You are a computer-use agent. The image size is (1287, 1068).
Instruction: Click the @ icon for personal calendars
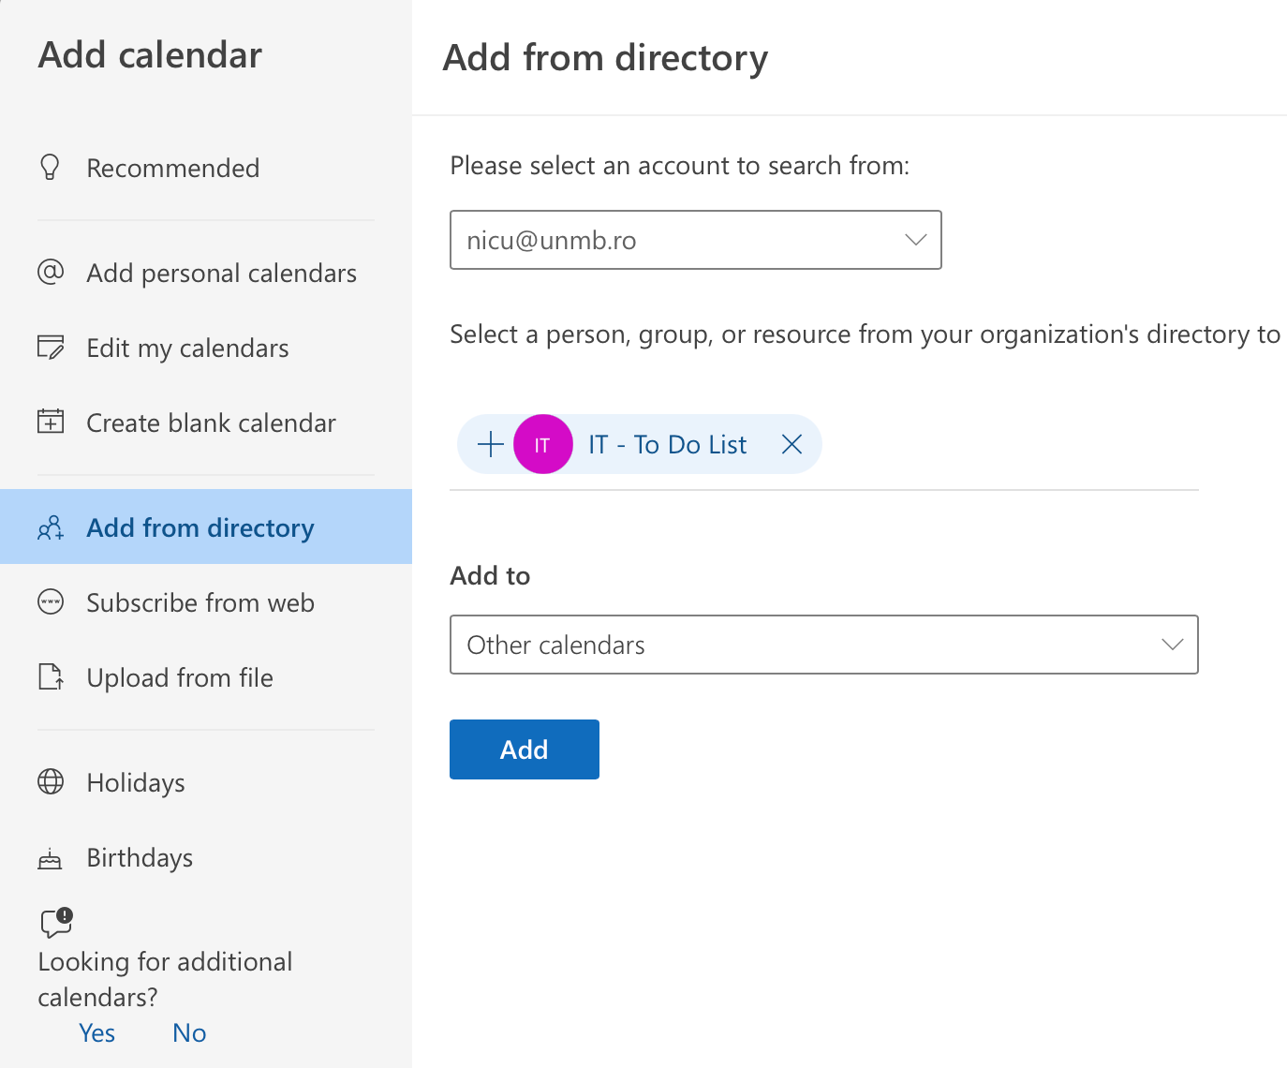pos(51,273)
